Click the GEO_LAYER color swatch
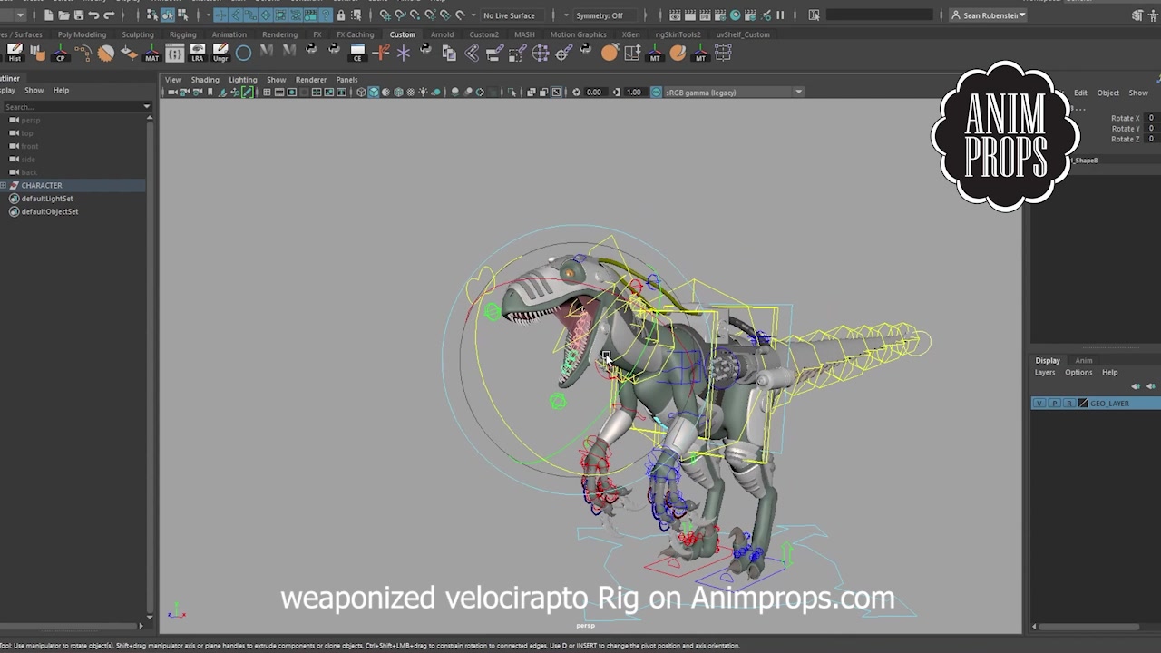The height and width of the screenshot is (653, 1161). 1082,404
